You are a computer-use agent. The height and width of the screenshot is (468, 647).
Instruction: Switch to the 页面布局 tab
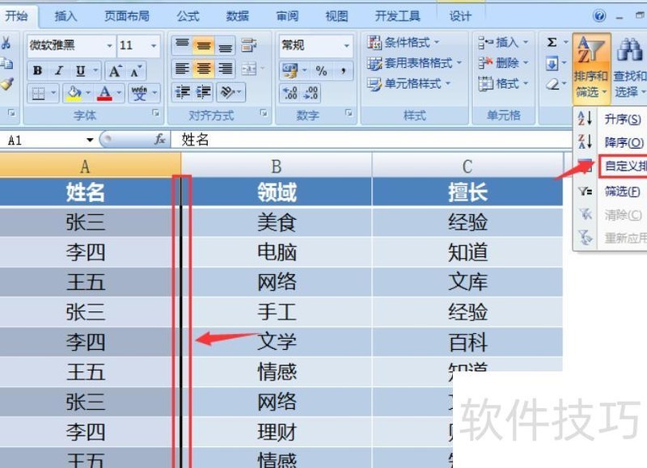[127, 16]
